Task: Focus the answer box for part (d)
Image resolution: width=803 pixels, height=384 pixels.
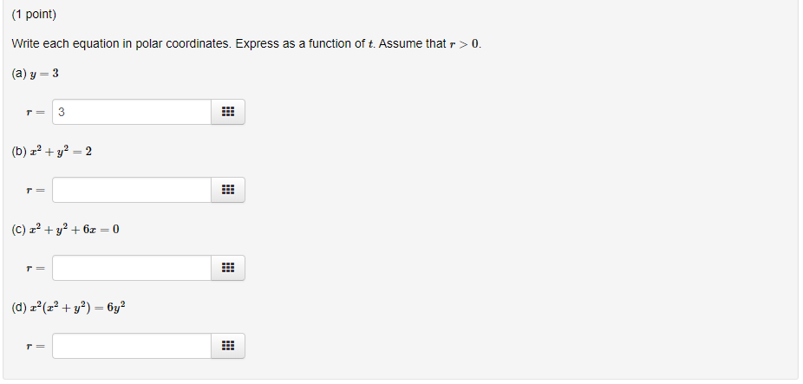Action: [x=132, y=346]
